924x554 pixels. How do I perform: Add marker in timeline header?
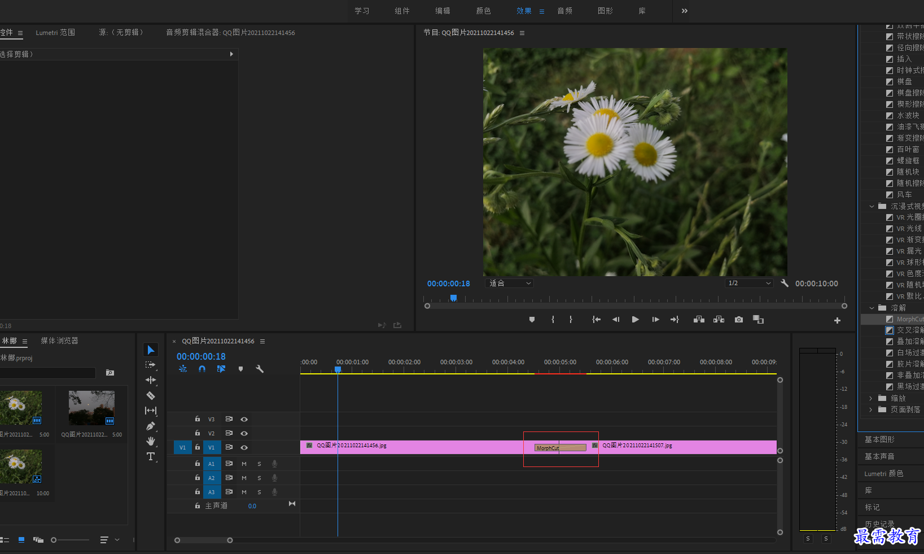coord(240,369)
